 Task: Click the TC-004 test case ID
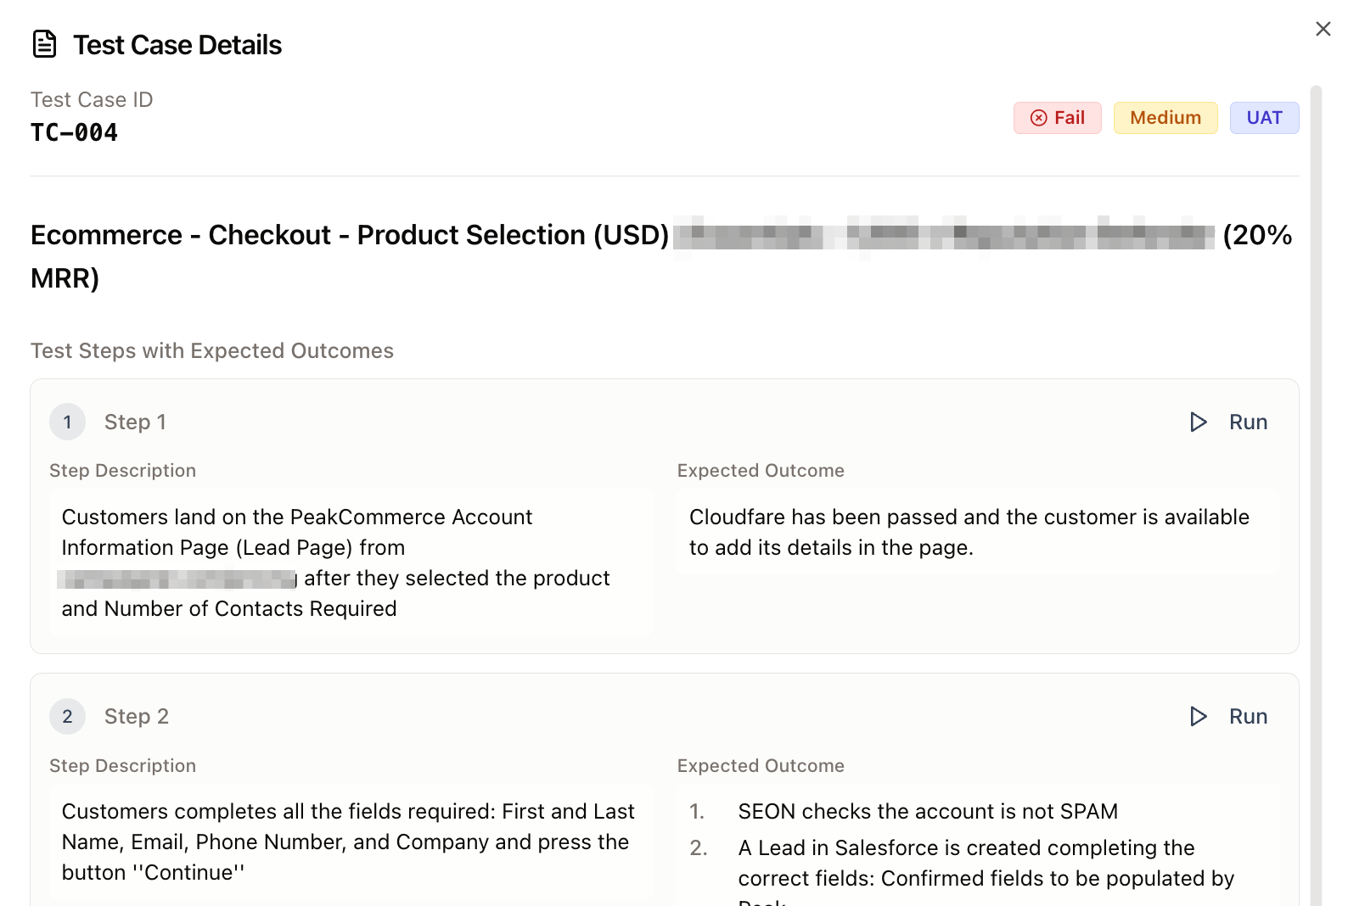[x=75, y=133]
